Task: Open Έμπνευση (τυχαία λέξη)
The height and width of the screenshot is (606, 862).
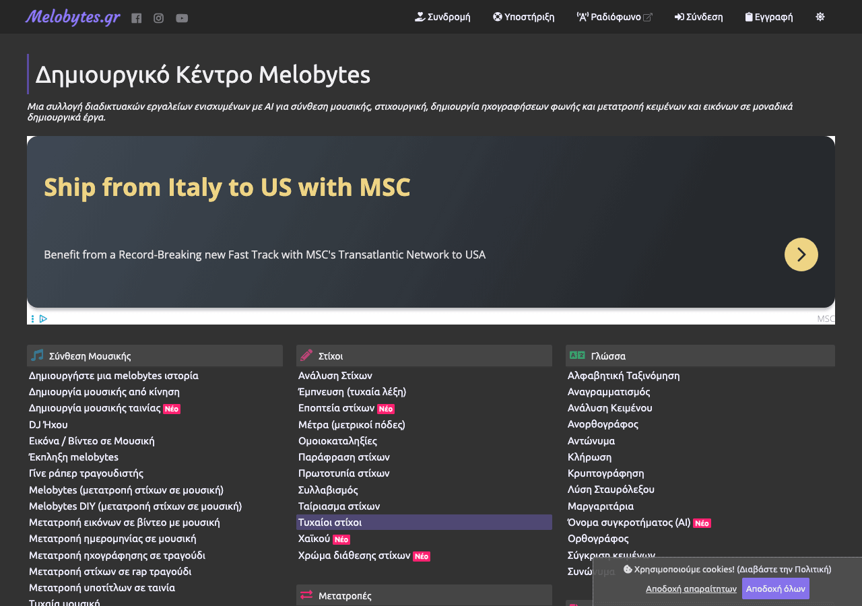Action: pyautogui.click(x=352, y=391)
